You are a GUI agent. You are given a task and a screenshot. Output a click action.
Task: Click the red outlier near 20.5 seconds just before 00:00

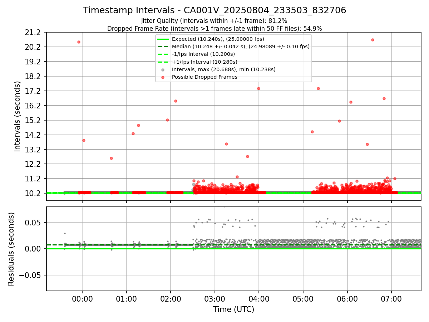79,42
